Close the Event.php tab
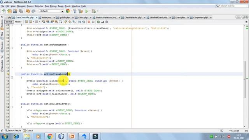Screen dimensions: 249x140 point(188,17)
